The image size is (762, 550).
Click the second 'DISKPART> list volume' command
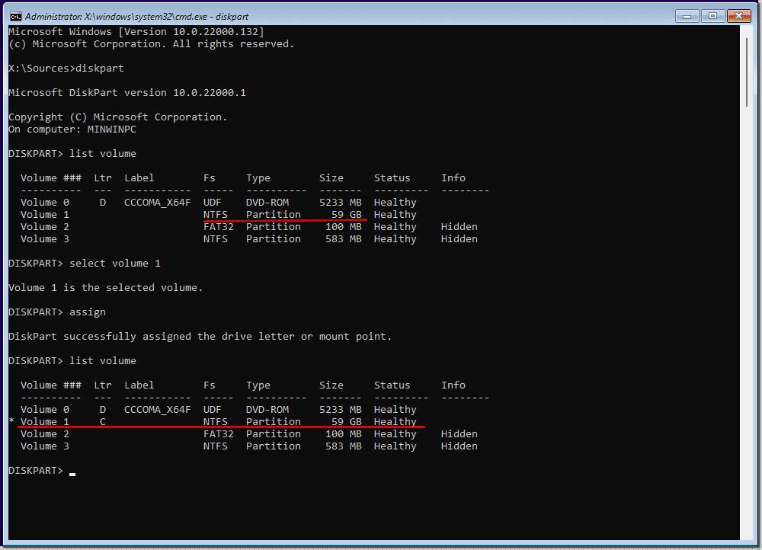pyautogui.click(x=72, y=360)
